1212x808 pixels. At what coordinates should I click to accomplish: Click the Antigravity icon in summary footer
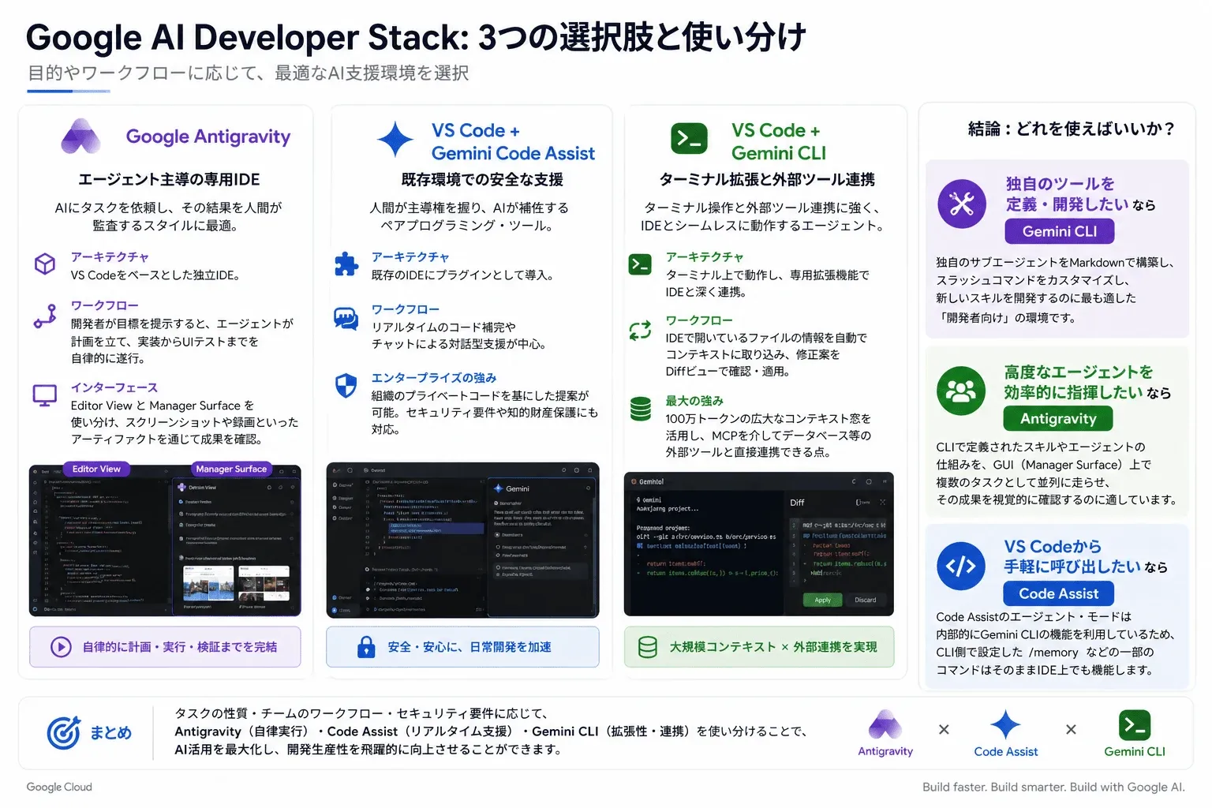click(885, 725)
